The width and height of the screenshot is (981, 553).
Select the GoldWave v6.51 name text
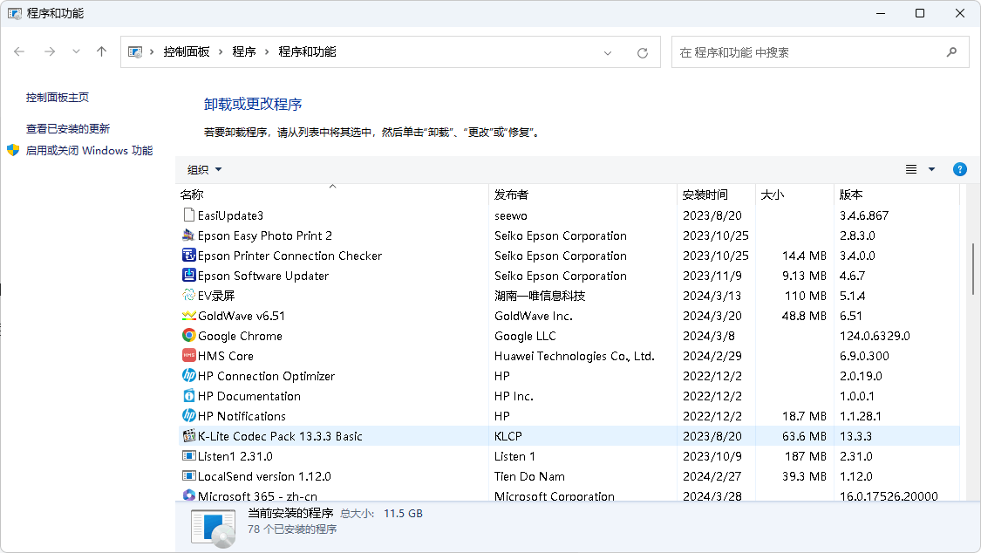(x=242, y=316)
